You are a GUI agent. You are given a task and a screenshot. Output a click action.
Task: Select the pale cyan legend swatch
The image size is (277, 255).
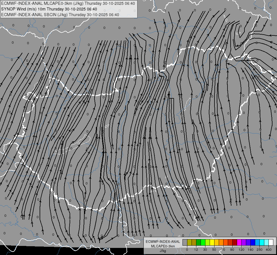click(x=267, y=243)
